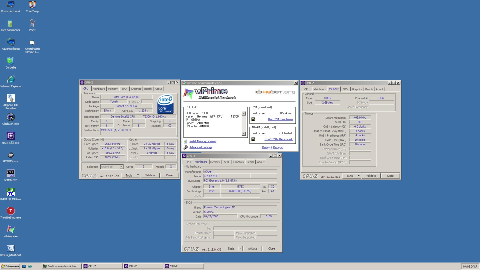
Task: Launch GCPUID.exe desktop icon
Action: click(x=10, y=157)
